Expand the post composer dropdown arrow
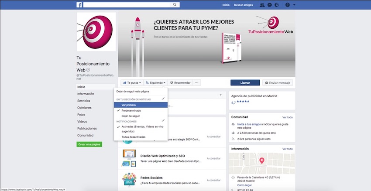This screenshot has width=371, height=191. coord(220,95)
